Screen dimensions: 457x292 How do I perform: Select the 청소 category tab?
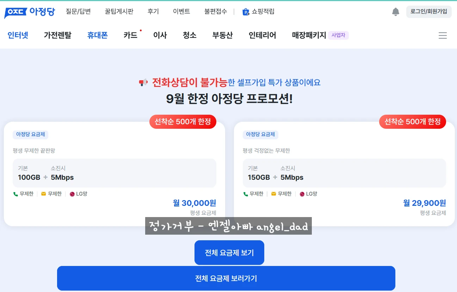click(x=190, y=35)
